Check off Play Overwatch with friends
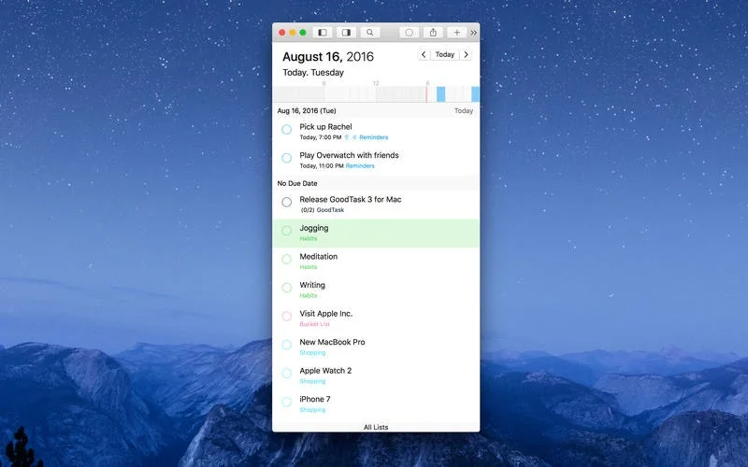Screen dimensions: 748x467 (x=286, y=158)
